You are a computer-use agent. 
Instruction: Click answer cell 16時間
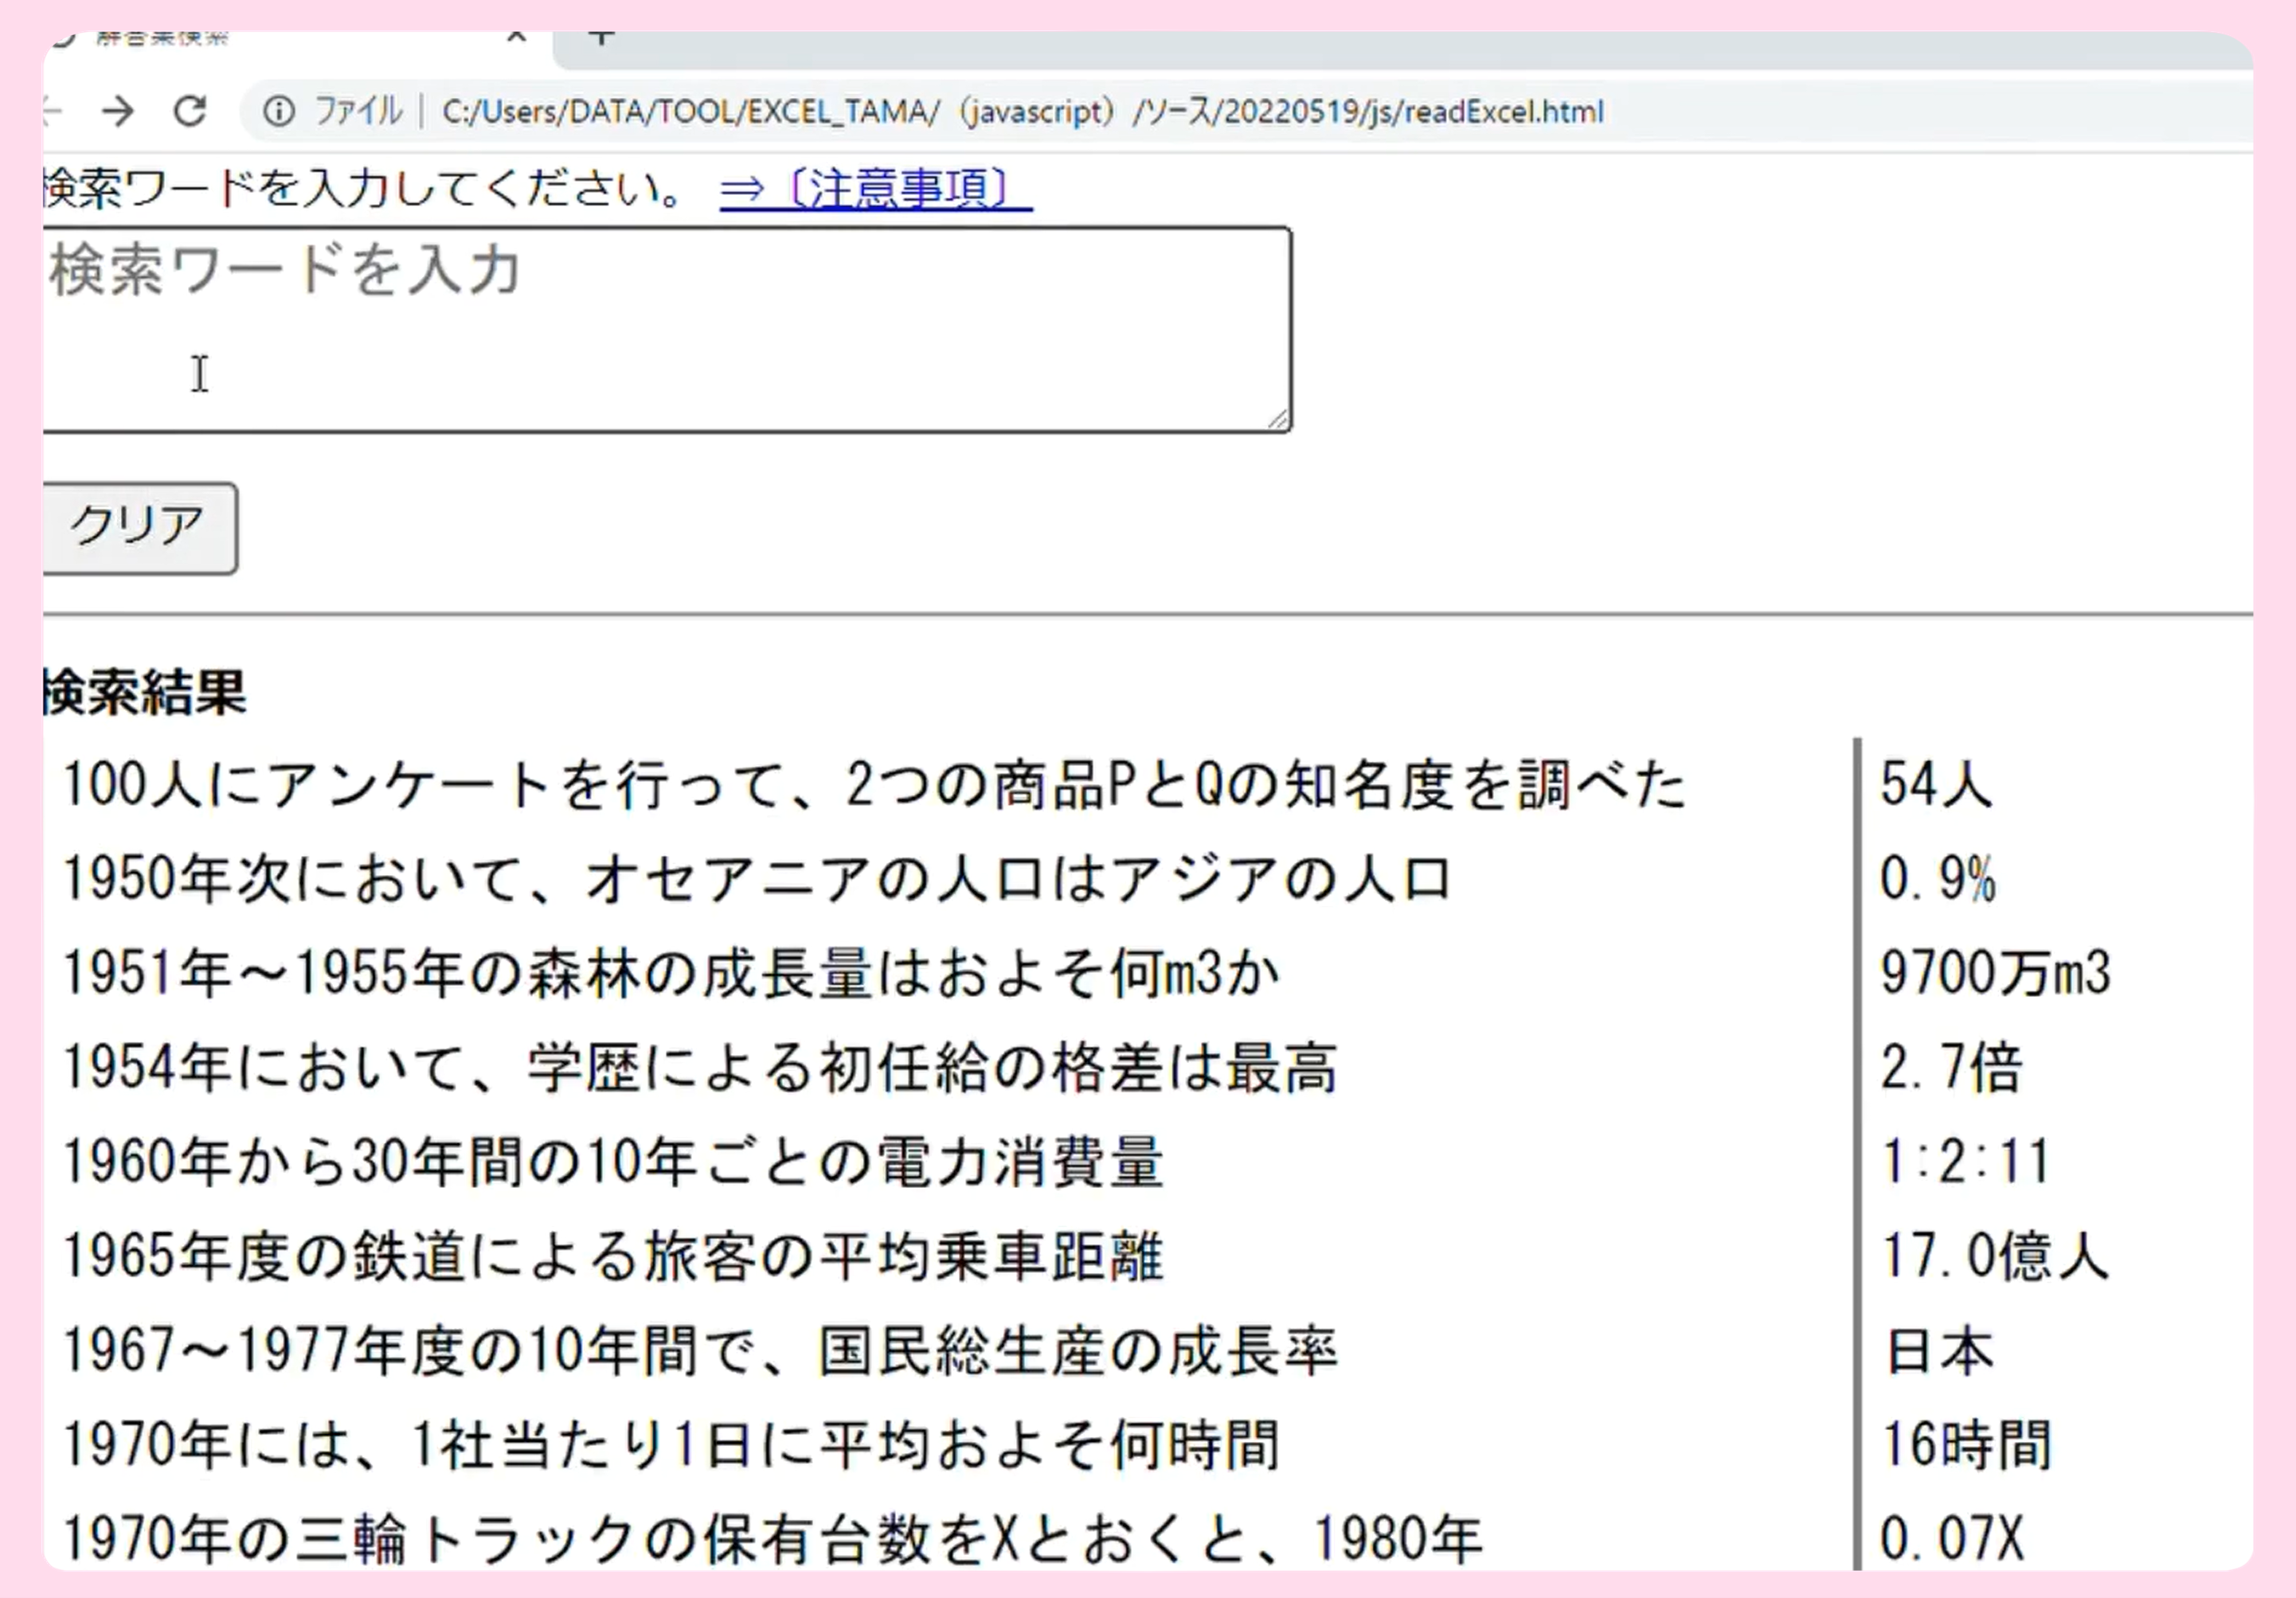pyautogui.click(x=1966, y=1445)
